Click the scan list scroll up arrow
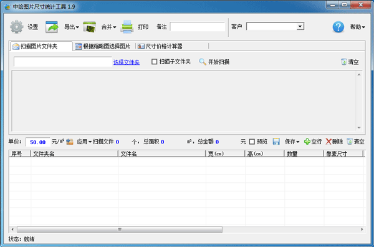Screen dimensions: 374x247 (359, 75)
